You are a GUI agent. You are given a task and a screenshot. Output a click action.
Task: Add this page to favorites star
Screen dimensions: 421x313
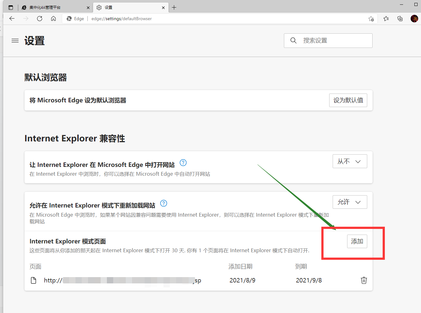(x=371, y=19)
